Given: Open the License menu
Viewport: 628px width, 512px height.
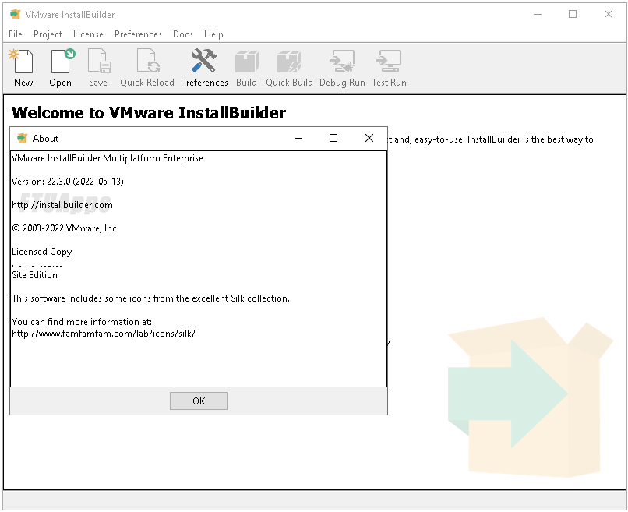Looking at the screenshot, I should pos(88,34).
